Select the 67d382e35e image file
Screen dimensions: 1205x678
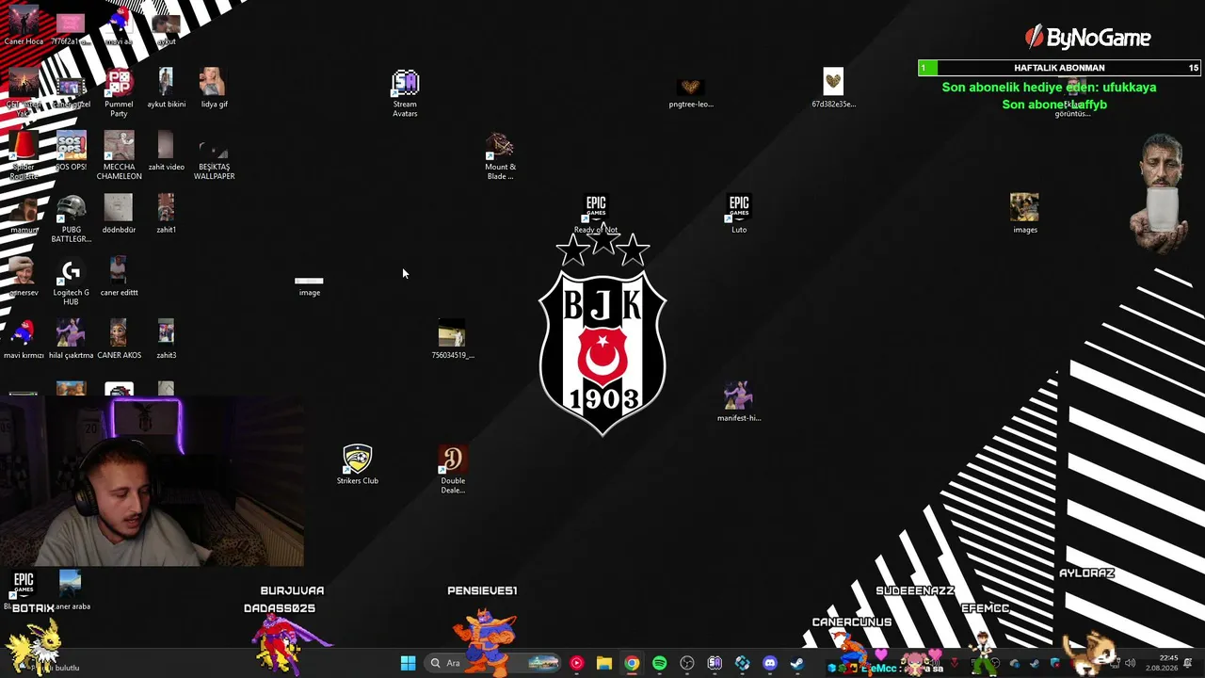(x=833, y=89)
